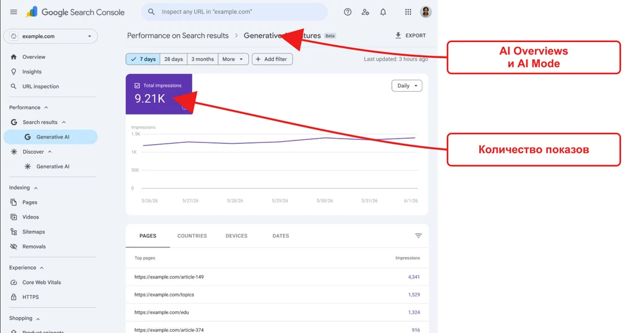Open the users and permissions icon
This screenshot has width=634, height=333.
(x=365, y=12)
